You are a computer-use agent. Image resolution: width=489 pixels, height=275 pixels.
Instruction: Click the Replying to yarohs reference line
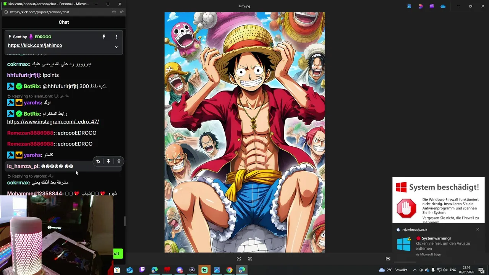click(x=30, y=176)
